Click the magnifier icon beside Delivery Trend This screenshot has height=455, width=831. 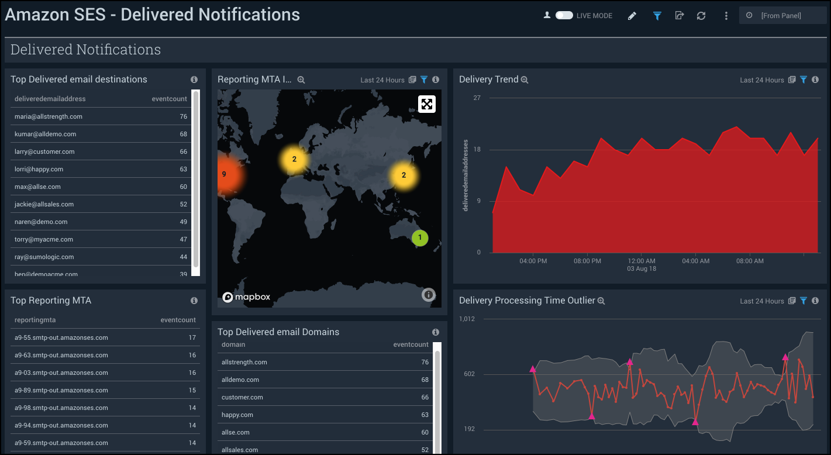(x=525, y=80)
